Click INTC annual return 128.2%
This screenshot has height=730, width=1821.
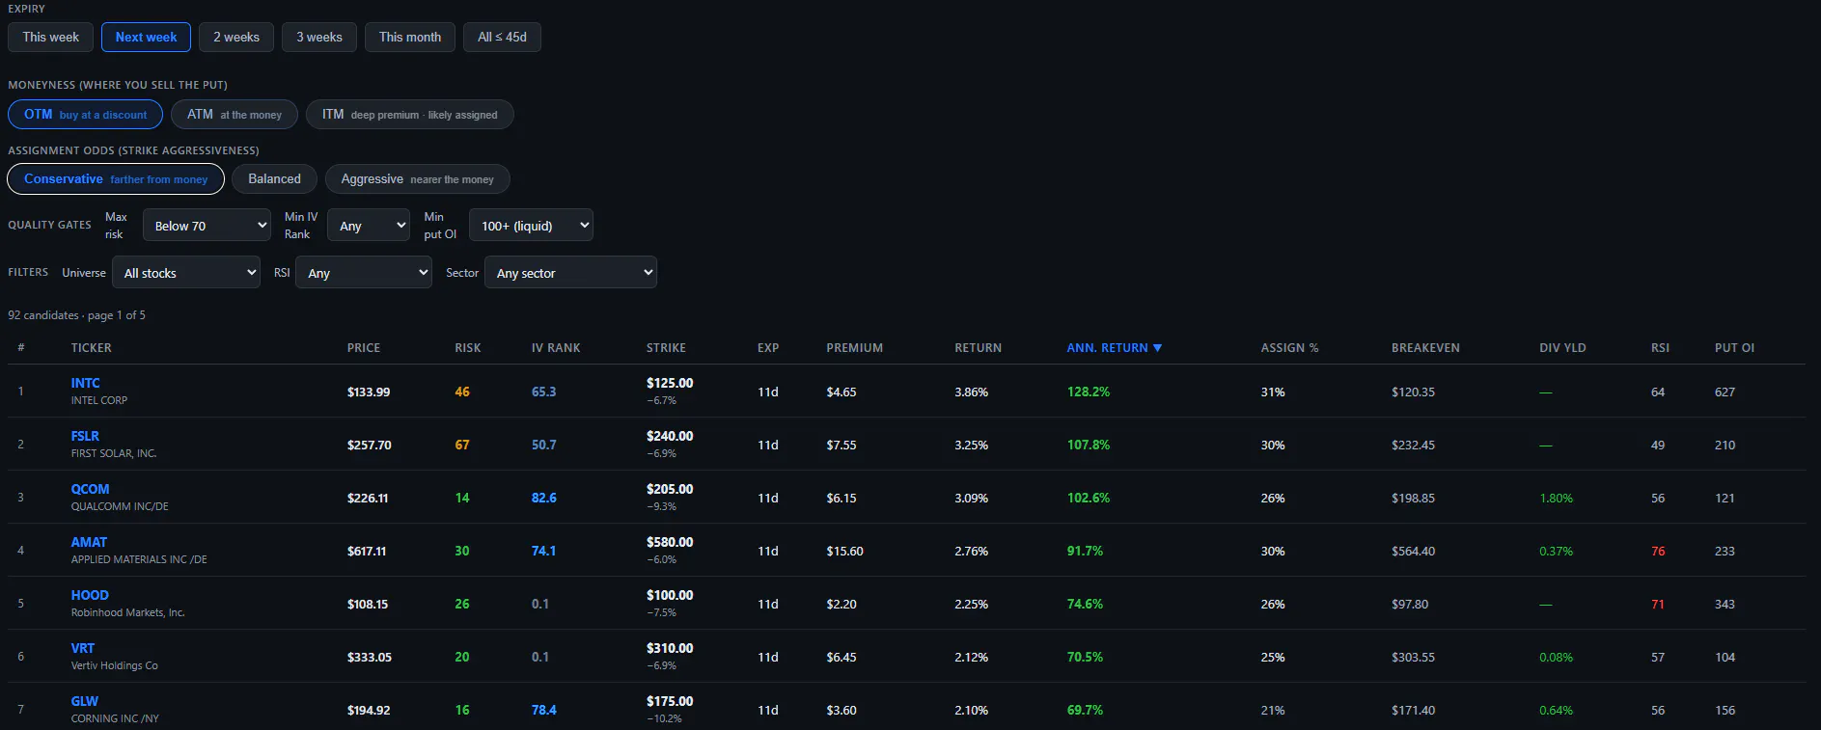click(x=1089, y=392)
